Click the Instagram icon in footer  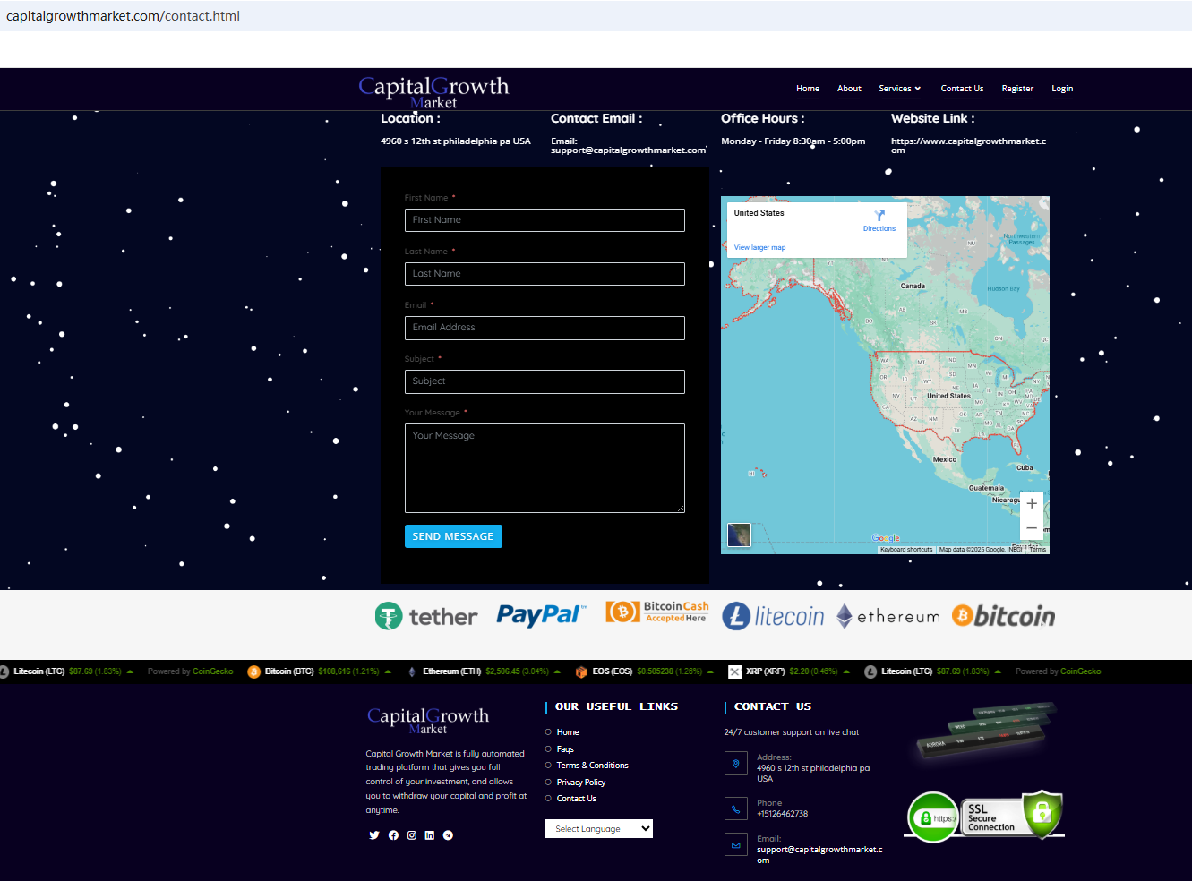(412, 835)
